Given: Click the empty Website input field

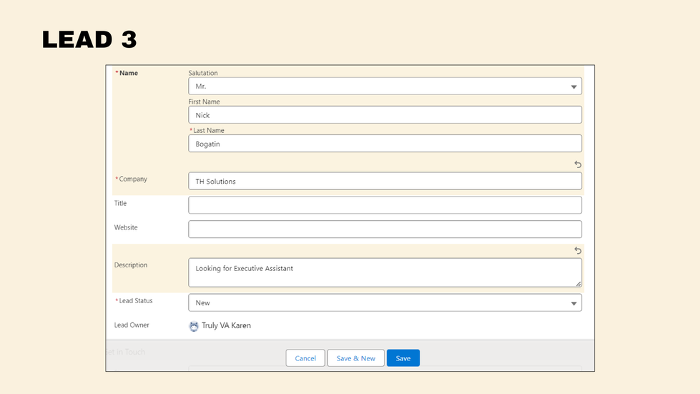Looking at the screenshot, I should pos(385,230).
